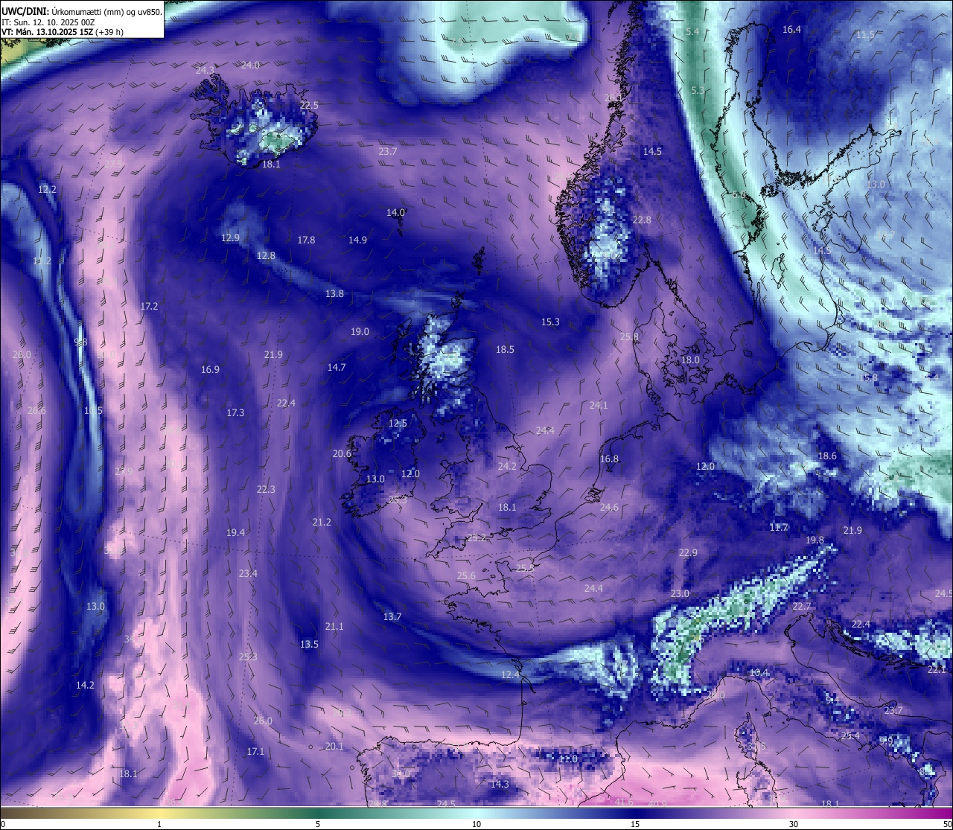This screenshot has width=953, height=830.
Task: Click the 21.2 value southwest of Ireland
Action: coord(322,522)
